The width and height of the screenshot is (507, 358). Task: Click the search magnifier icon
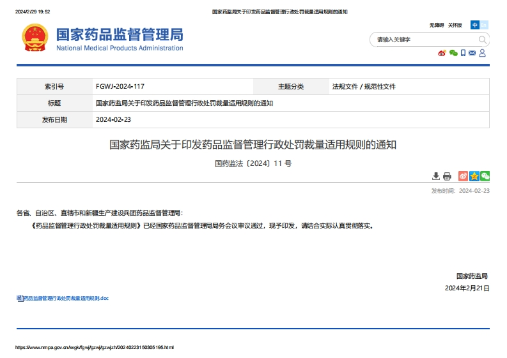483,40
